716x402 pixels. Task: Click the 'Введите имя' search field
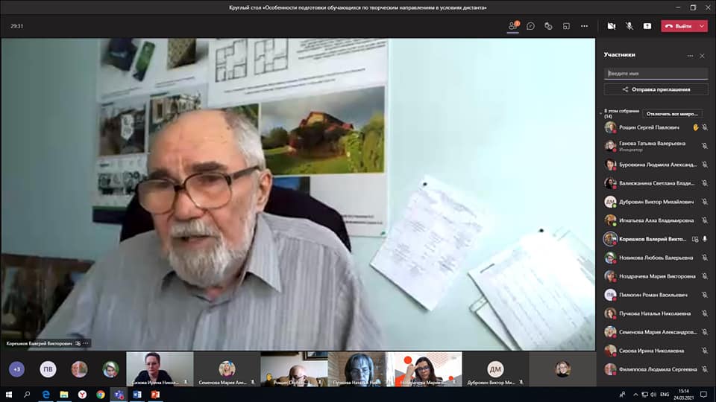pyautogui.click(x=656, y=74)
